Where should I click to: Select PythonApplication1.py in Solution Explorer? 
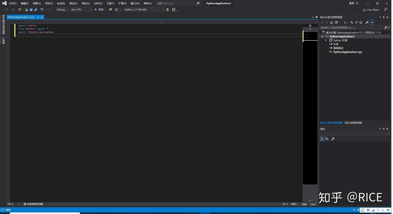tap(348, 52)
